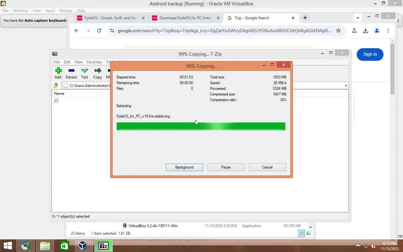Open the Chrome profile icon

click(x=377, y=31)
